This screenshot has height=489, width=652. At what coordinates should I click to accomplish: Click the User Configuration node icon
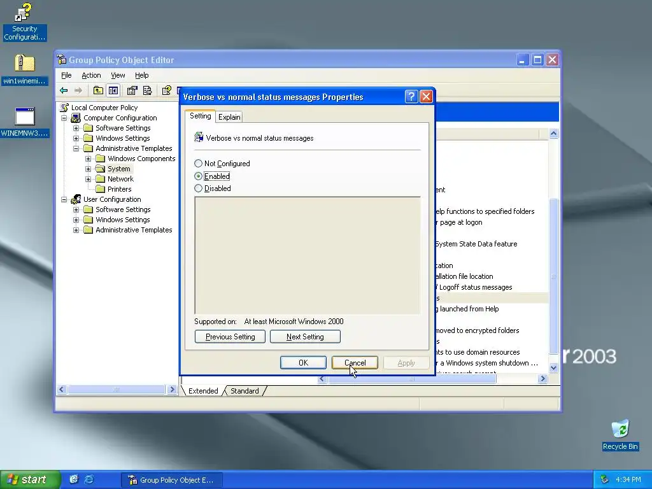[x=76, y=199]
